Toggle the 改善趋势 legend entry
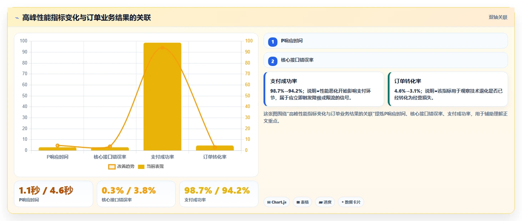Viewport: 522px width, 221px height. tap(121, 166)
